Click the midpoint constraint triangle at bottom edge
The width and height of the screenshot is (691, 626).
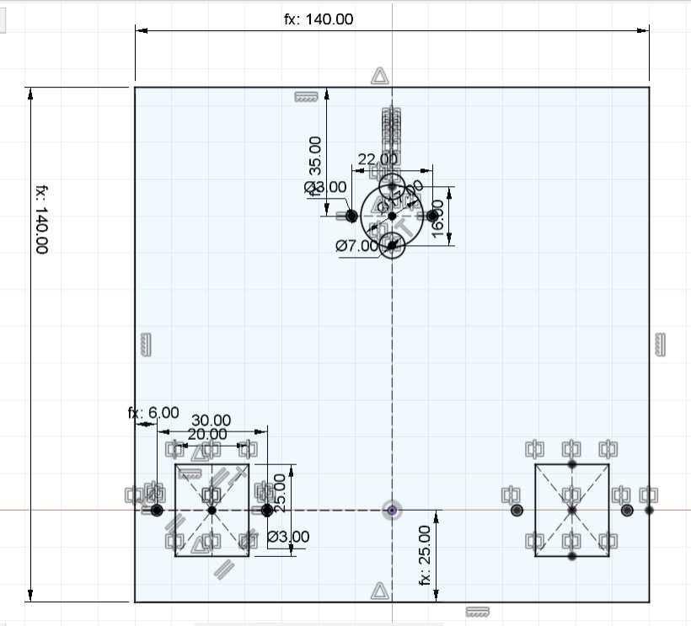click(x=380, y=591)
